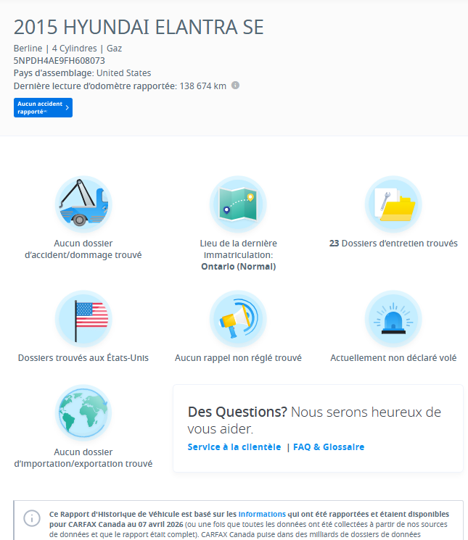
Task: Click the tow truck accident icon
Action: [x=83, y=204]
